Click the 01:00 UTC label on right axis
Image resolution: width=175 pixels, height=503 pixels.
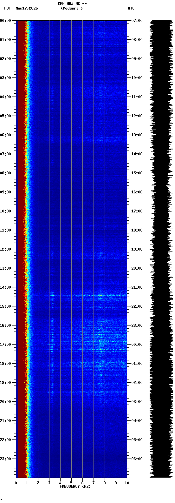[137, 364]
